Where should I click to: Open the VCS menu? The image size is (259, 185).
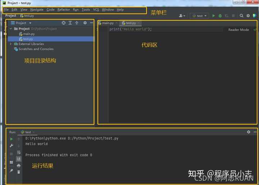click(x=96, y=10)
